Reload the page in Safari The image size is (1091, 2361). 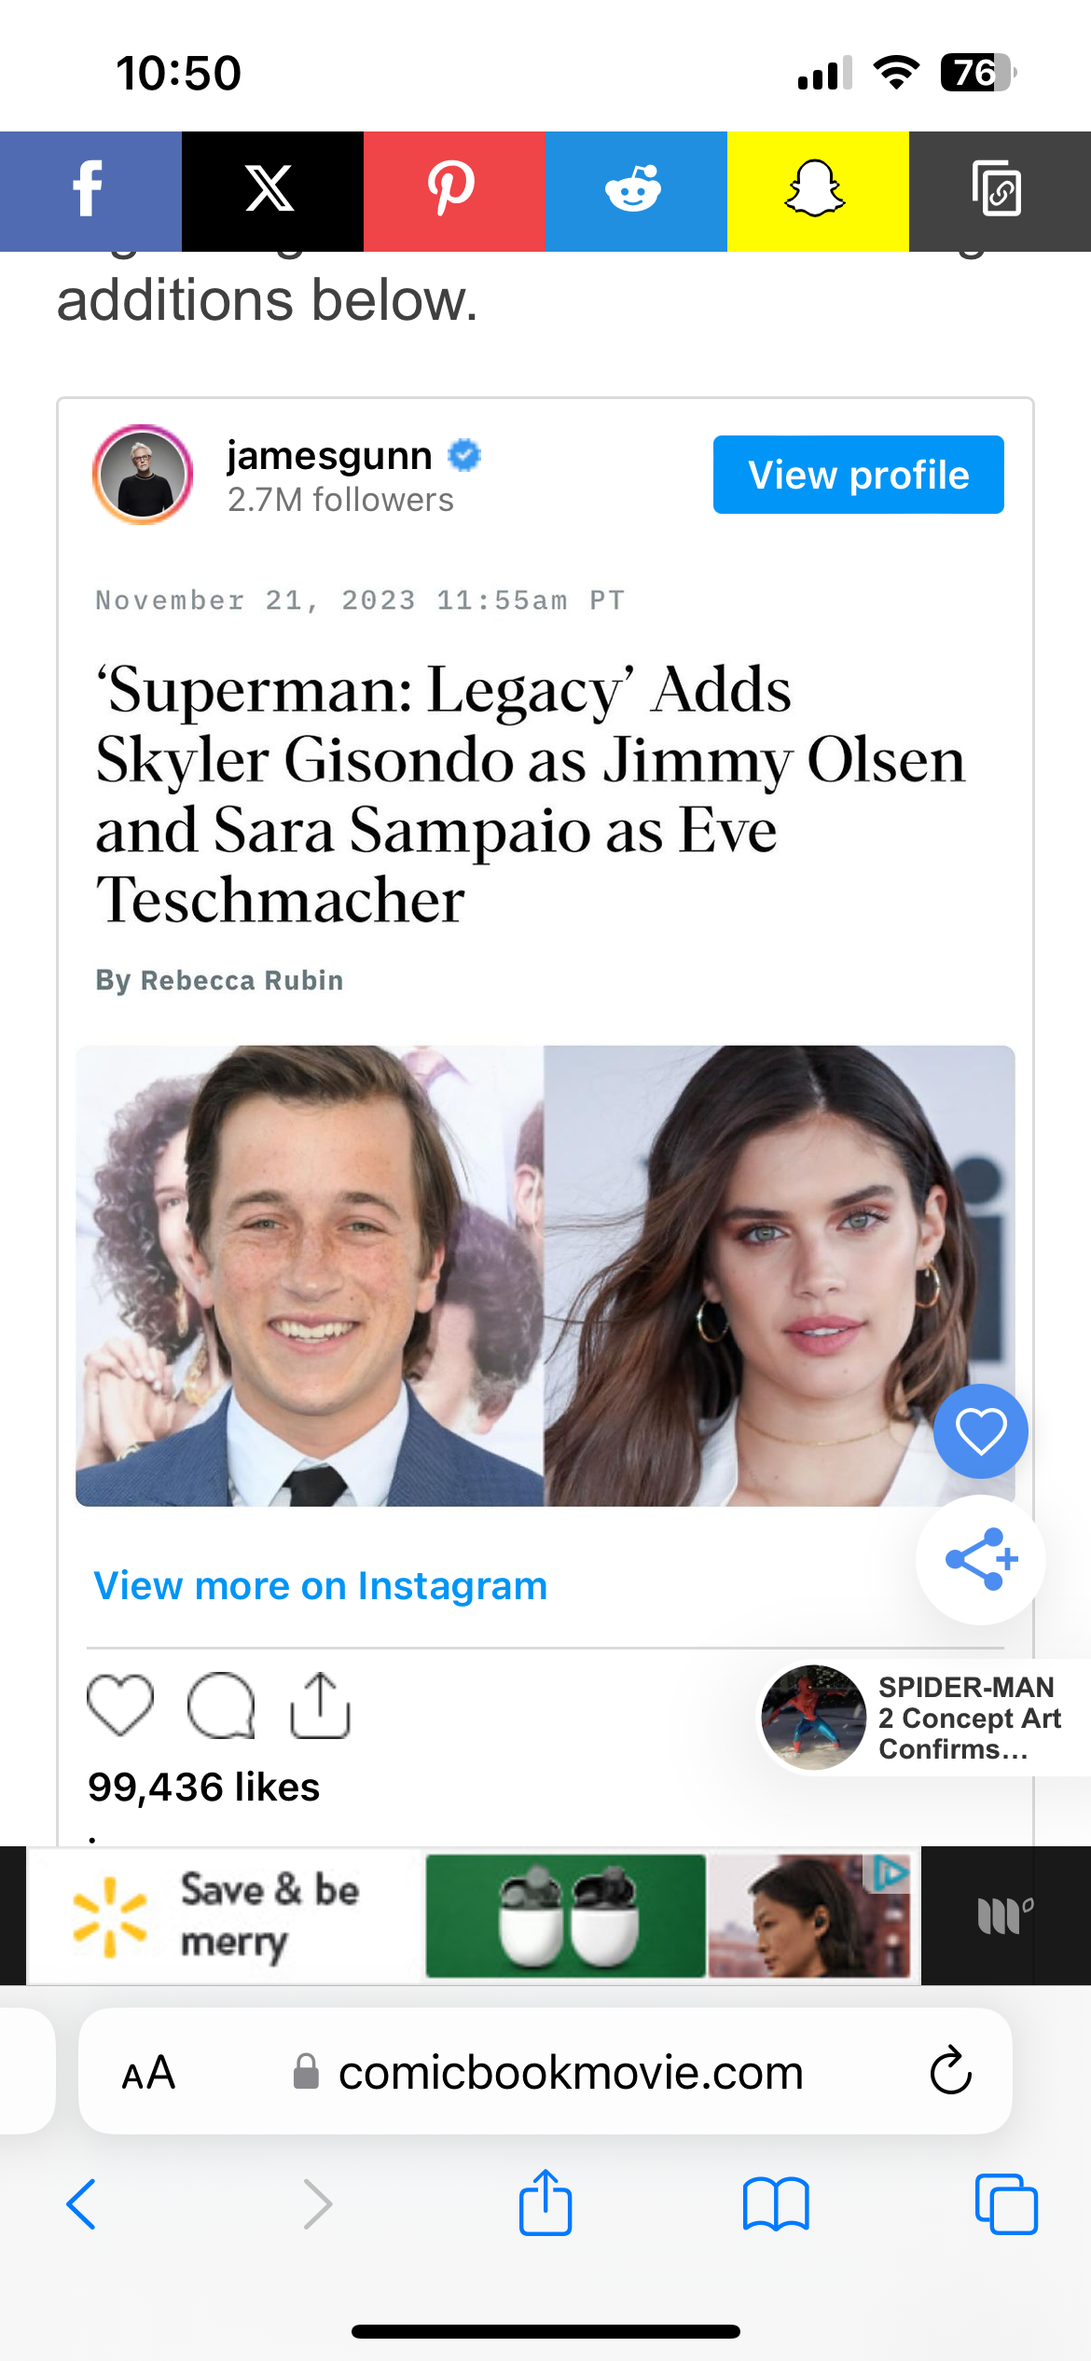[x=950, y=2072]
